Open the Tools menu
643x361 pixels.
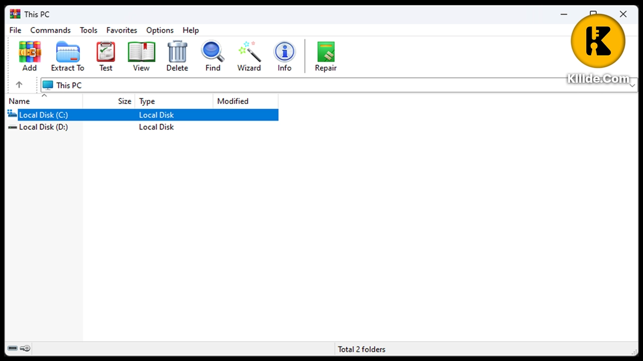[x=88, y=30]
